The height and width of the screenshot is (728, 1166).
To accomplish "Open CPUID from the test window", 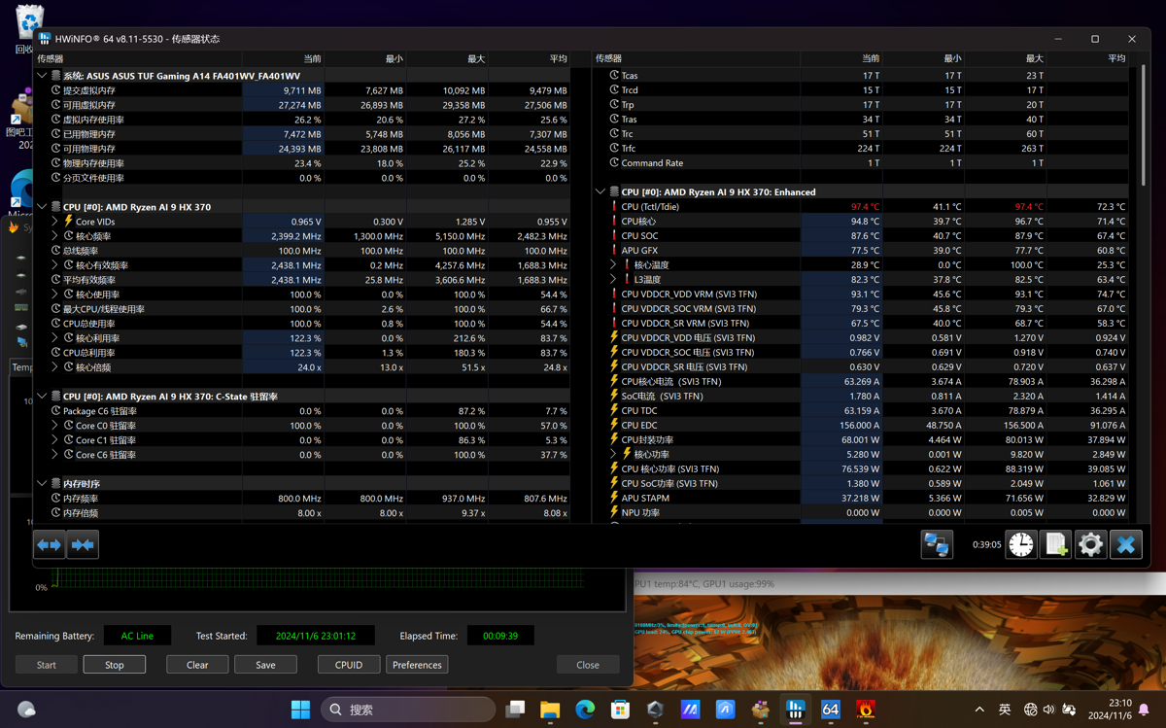I will [x=349, y=665].
